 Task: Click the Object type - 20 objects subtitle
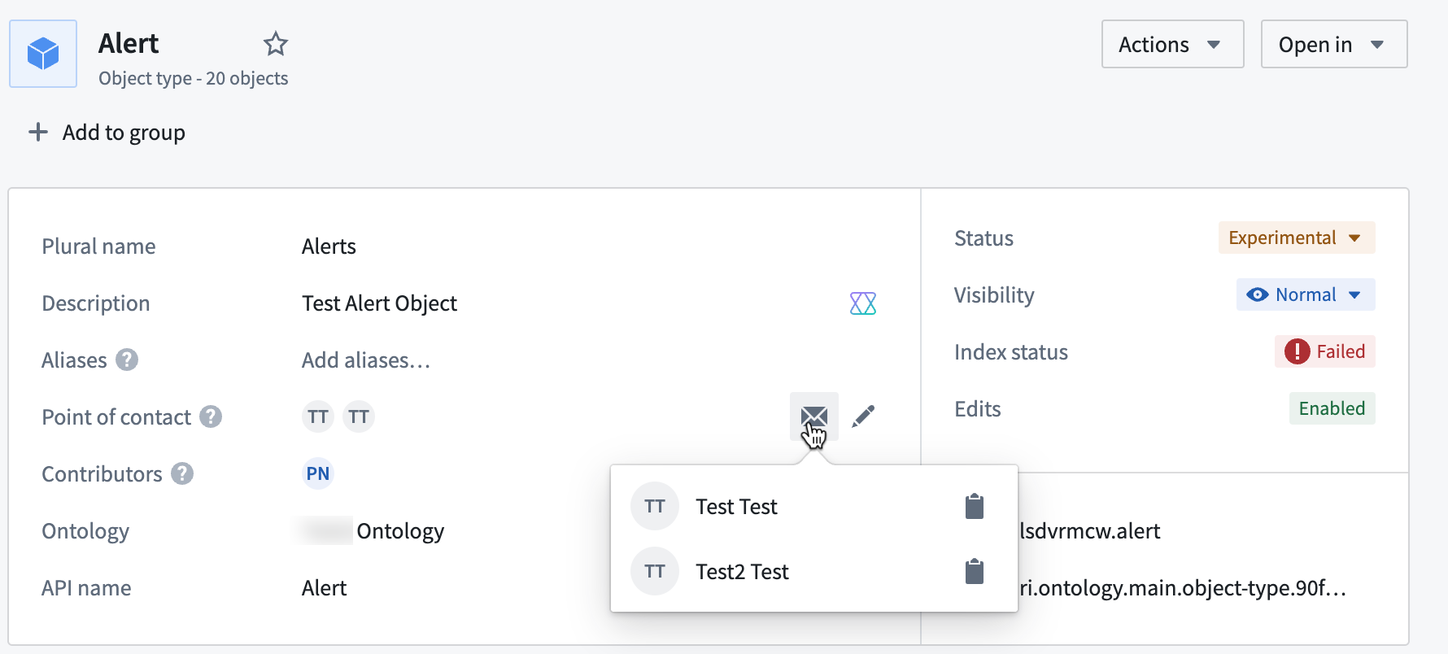coord(193,78)
